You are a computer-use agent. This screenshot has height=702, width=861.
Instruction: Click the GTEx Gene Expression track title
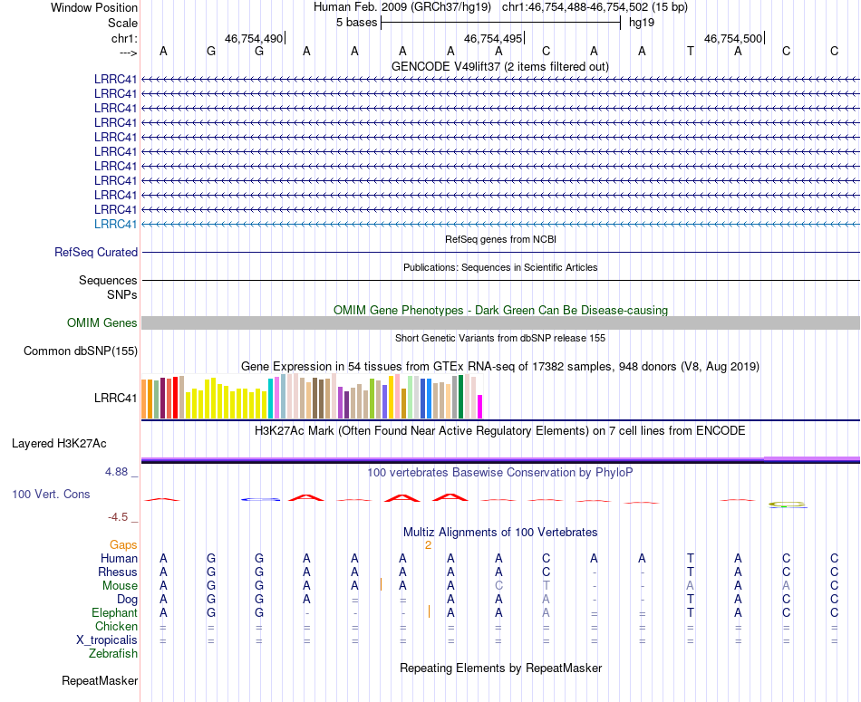pyautogui.click(x=500, y=366)
